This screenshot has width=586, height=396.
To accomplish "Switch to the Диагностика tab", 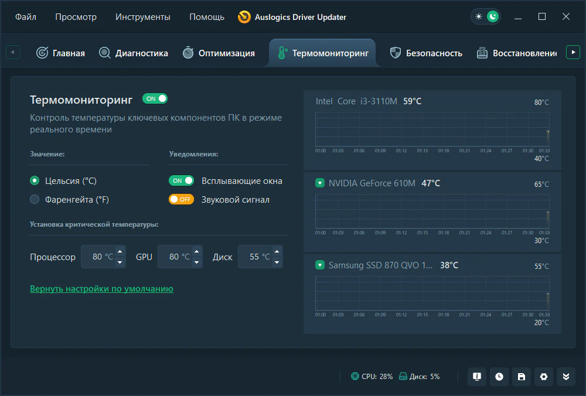I will coord(134,53).
